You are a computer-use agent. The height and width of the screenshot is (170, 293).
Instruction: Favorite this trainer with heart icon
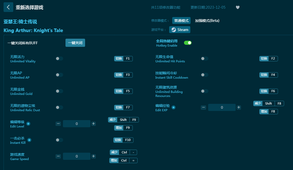coord(237,7)
